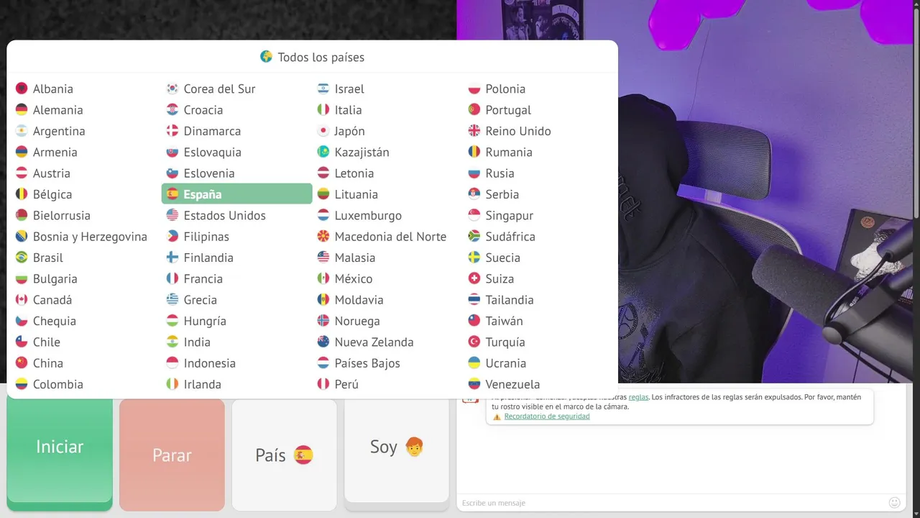Click the Reino Unido flag icon
920x518 pixels.
tap(474, 131)
